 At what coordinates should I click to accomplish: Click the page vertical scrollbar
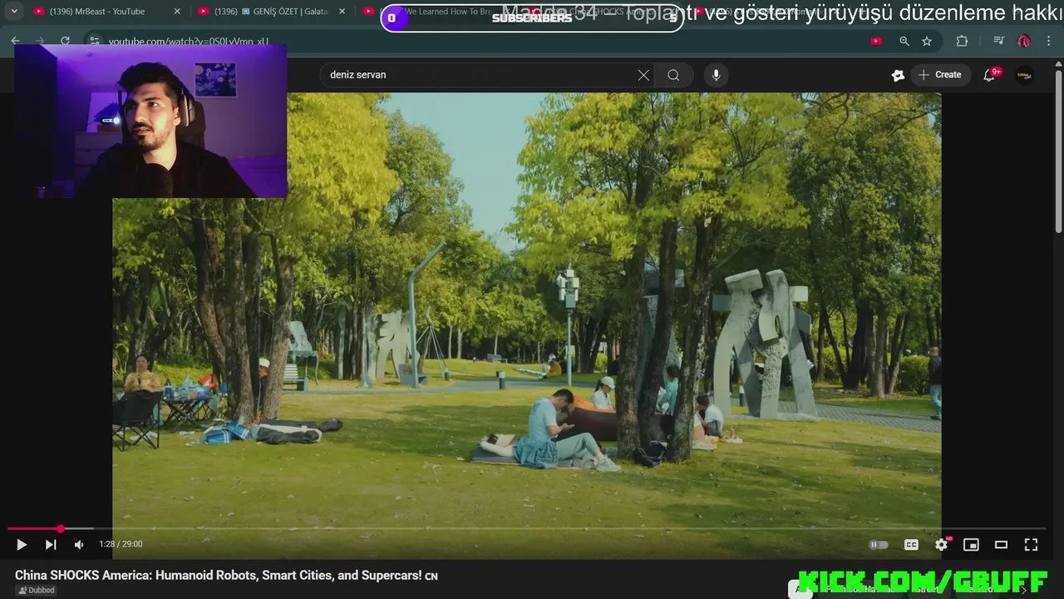tap(1058, 150)
